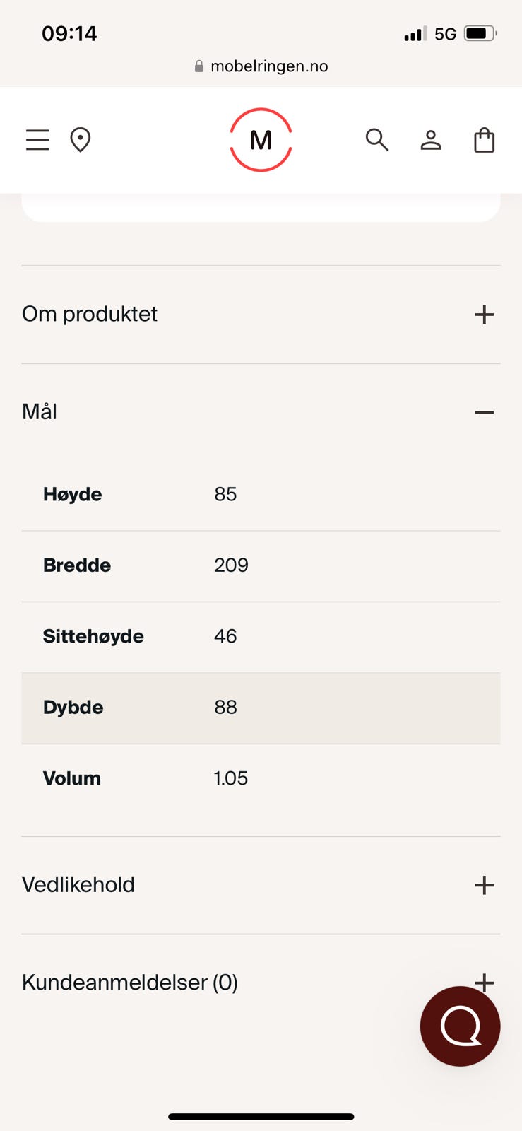Open the hamburger menu

click(37, 140)
